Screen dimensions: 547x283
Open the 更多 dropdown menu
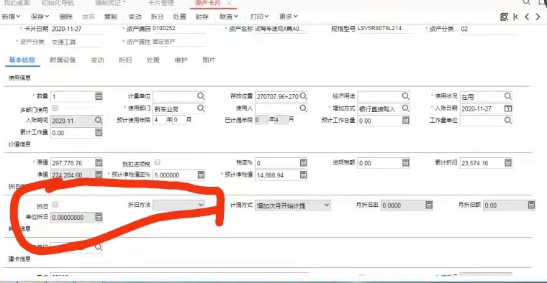[288, 17]
